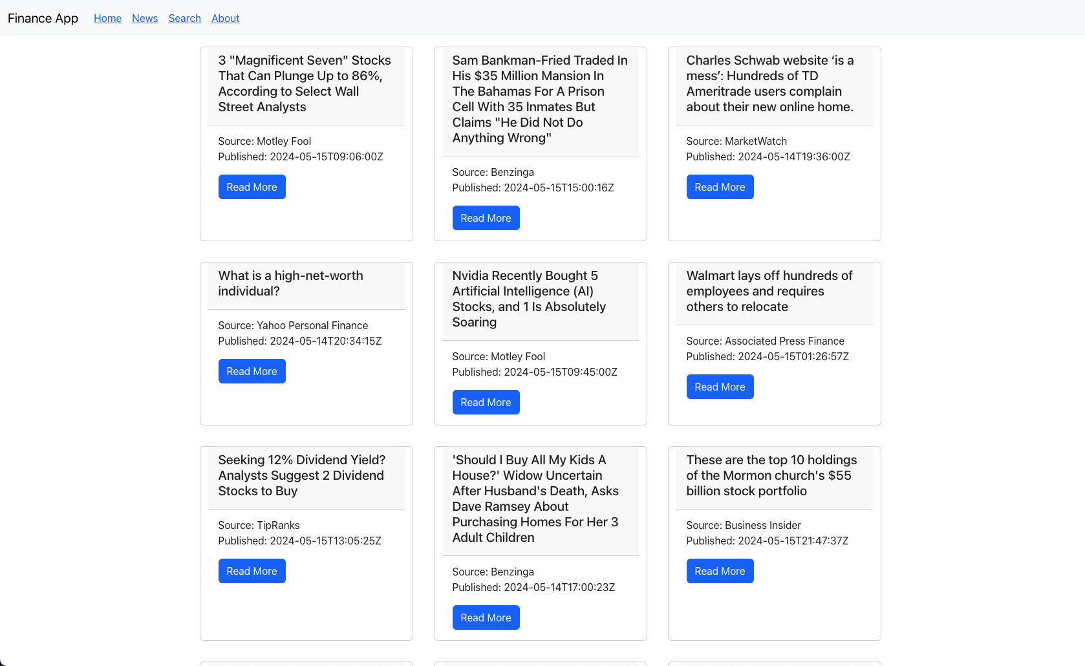Screen dimensions: 1085x666
Task: Read More about Magnificent Seven stocks
Action: [252, 187]
